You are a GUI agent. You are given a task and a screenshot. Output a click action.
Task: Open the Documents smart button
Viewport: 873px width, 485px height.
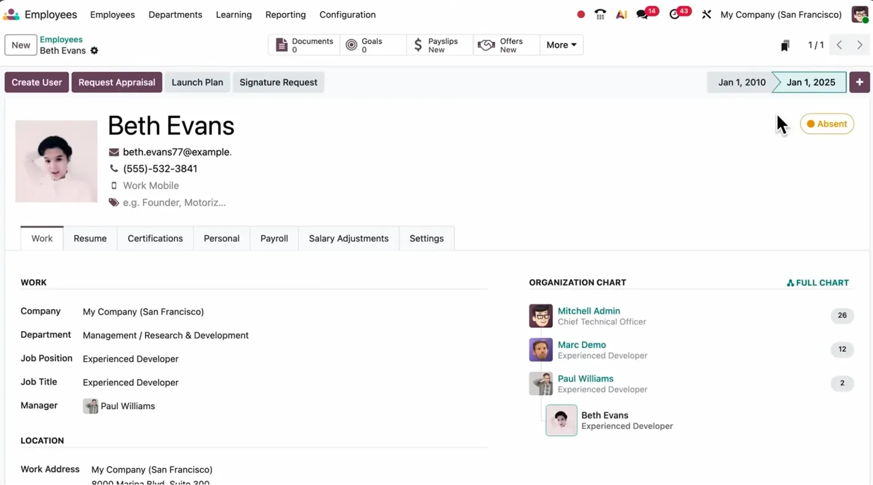point(304,45)
